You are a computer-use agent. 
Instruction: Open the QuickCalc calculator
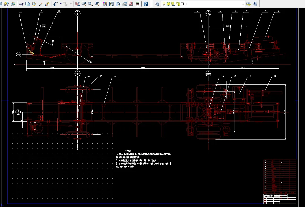pyautogui.click(x=138, y=4)
